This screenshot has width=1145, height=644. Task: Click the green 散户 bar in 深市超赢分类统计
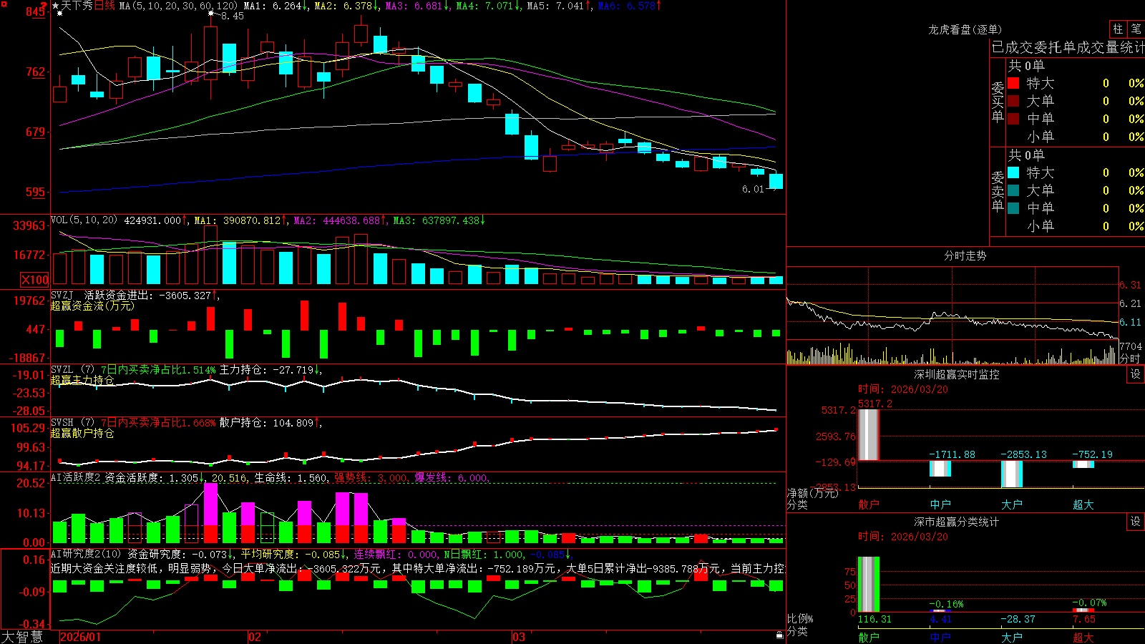point(869,584)
